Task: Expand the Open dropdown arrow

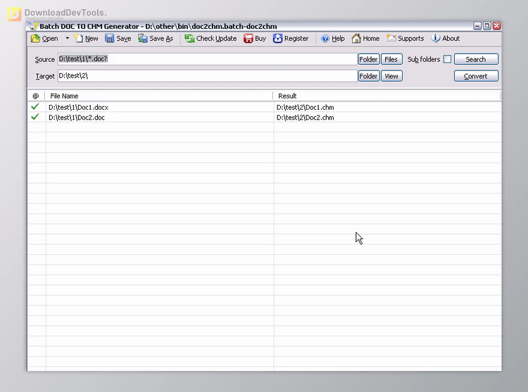Action: point(68,39)
